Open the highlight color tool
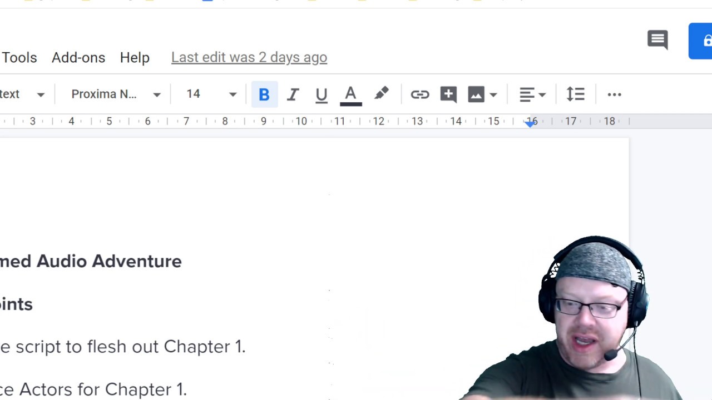The height and width of the screenshot is (400, 712). (381, 94)
